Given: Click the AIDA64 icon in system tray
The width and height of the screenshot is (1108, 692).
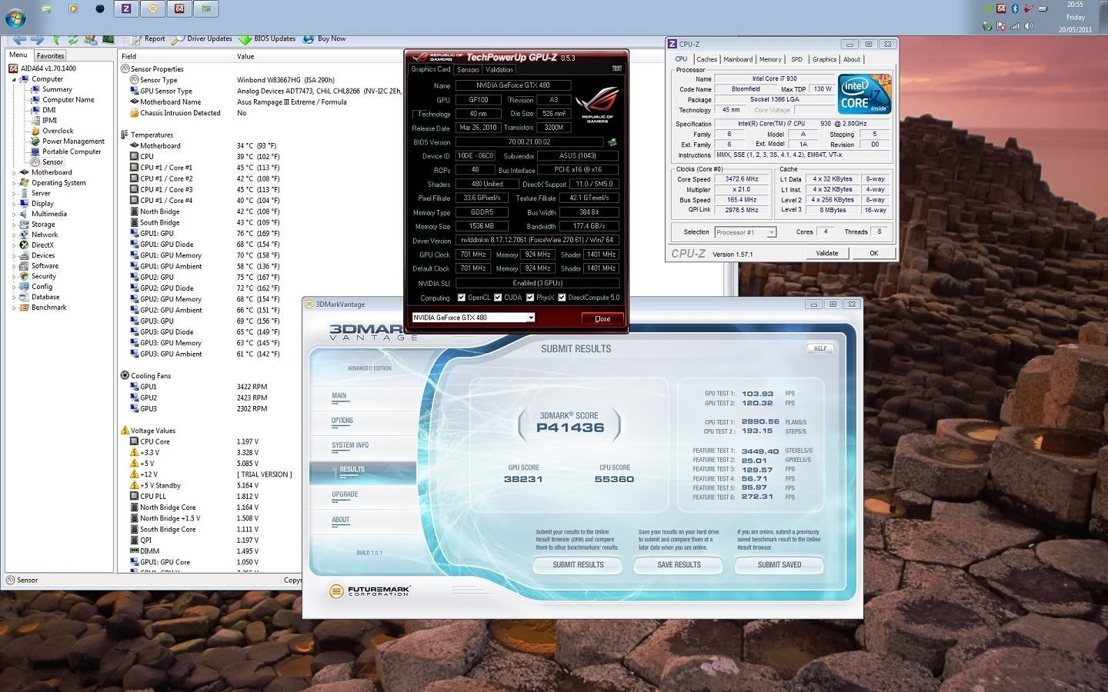Looking at the screenshot, I should click(x=1002, y=8).
